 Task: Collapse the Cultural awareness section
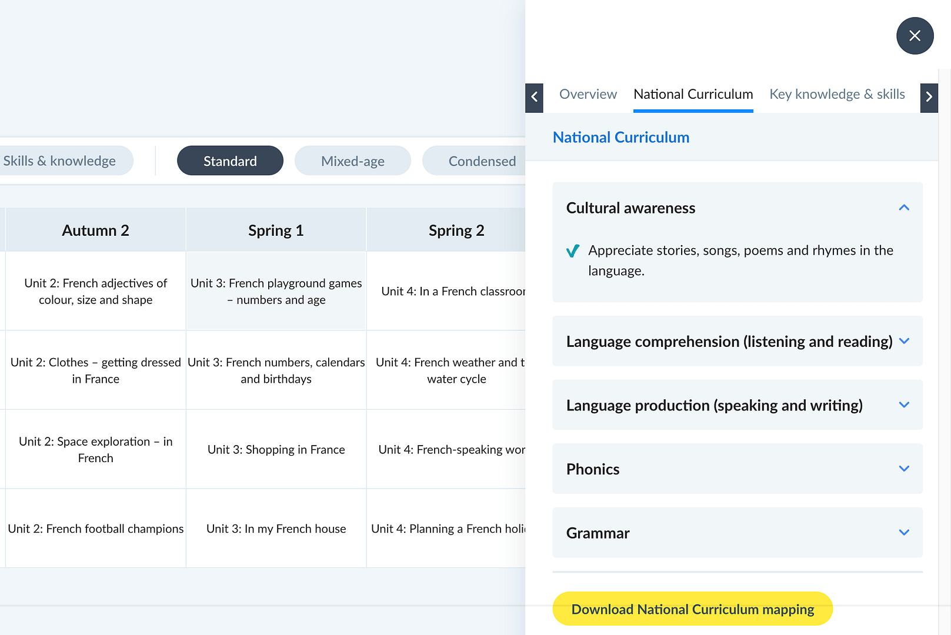point(903,208)
